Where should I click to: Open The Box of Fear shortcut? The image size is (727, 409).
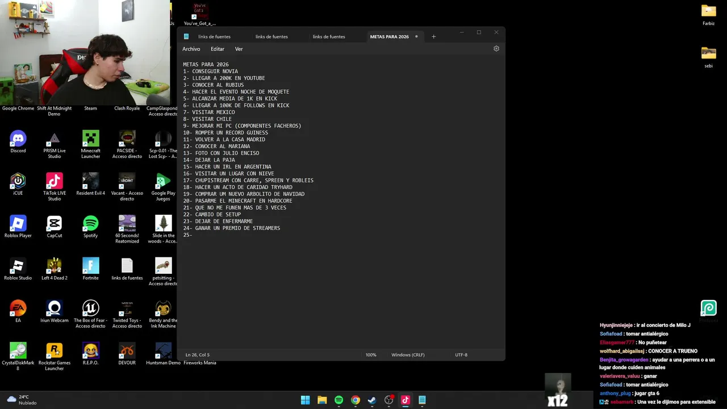90,314
